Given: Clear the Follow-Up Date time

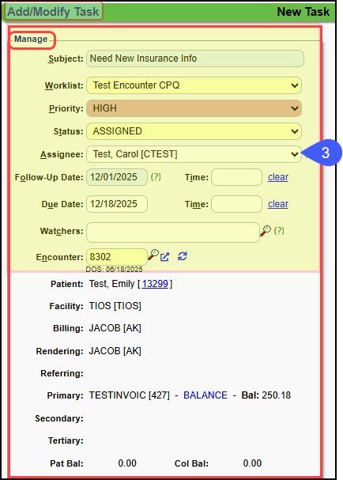Looking at the screenshot, I should click(278, 177).
